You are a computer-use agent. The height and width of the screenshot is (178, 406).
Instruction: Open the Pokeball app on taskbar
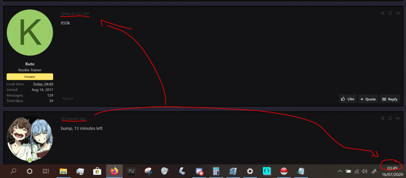[284, 171]
